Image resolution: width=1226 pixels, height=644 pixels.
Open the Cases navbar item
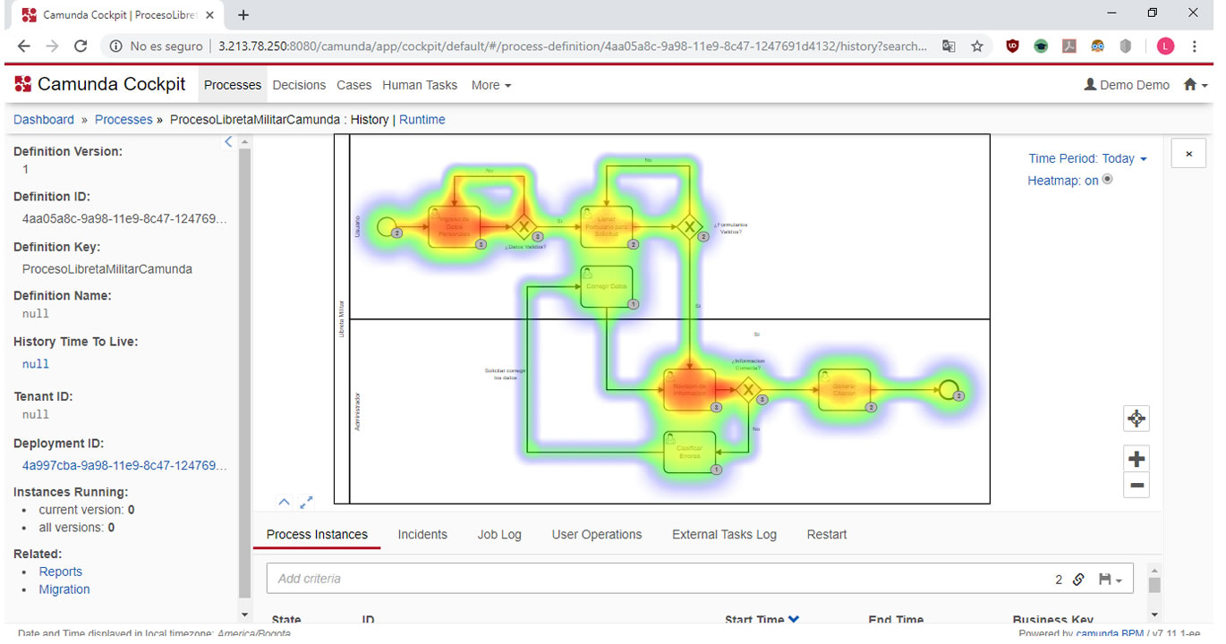[353, 85]
